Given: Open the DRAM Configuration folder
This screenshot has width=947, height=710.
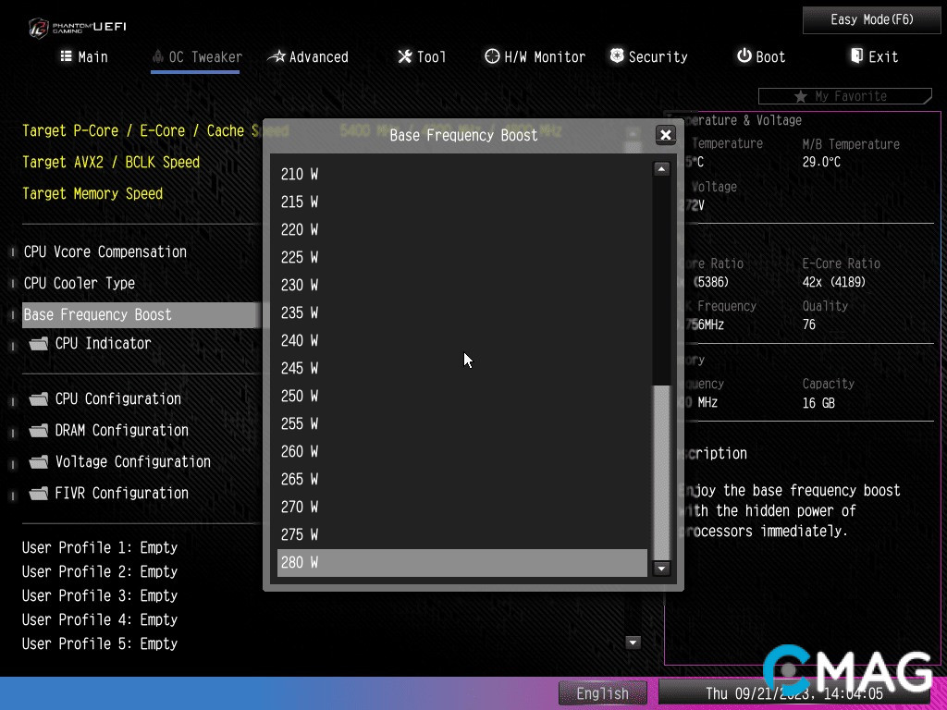Looking at the screenshot, I should pyautogui.click(x=121, y=430).
